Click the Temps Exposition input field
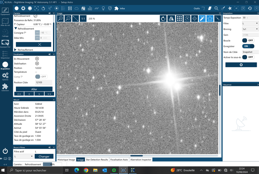The image size is (259, 174). coord(250,18)
